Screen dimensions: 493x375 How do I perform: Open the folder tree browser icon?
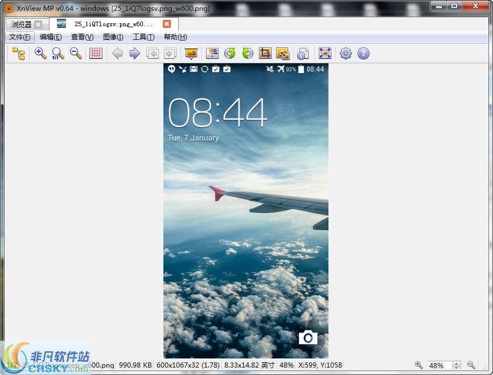[19, 54]
